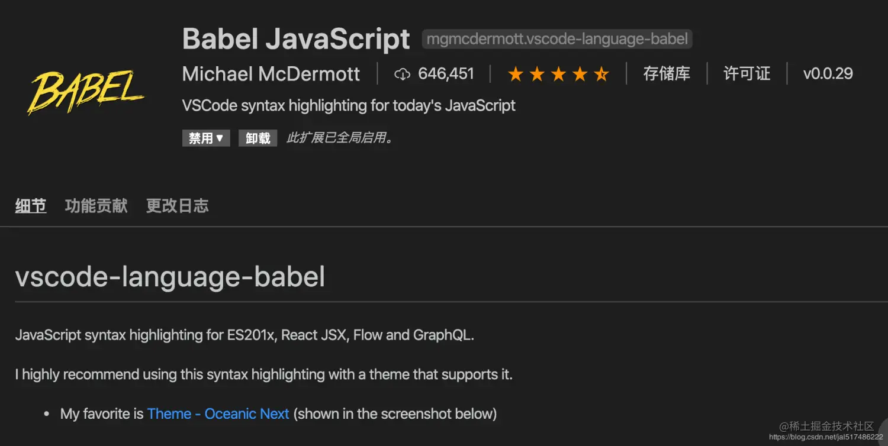
Task: Click the third orange rating star
Action: click(x=558, y=74)
